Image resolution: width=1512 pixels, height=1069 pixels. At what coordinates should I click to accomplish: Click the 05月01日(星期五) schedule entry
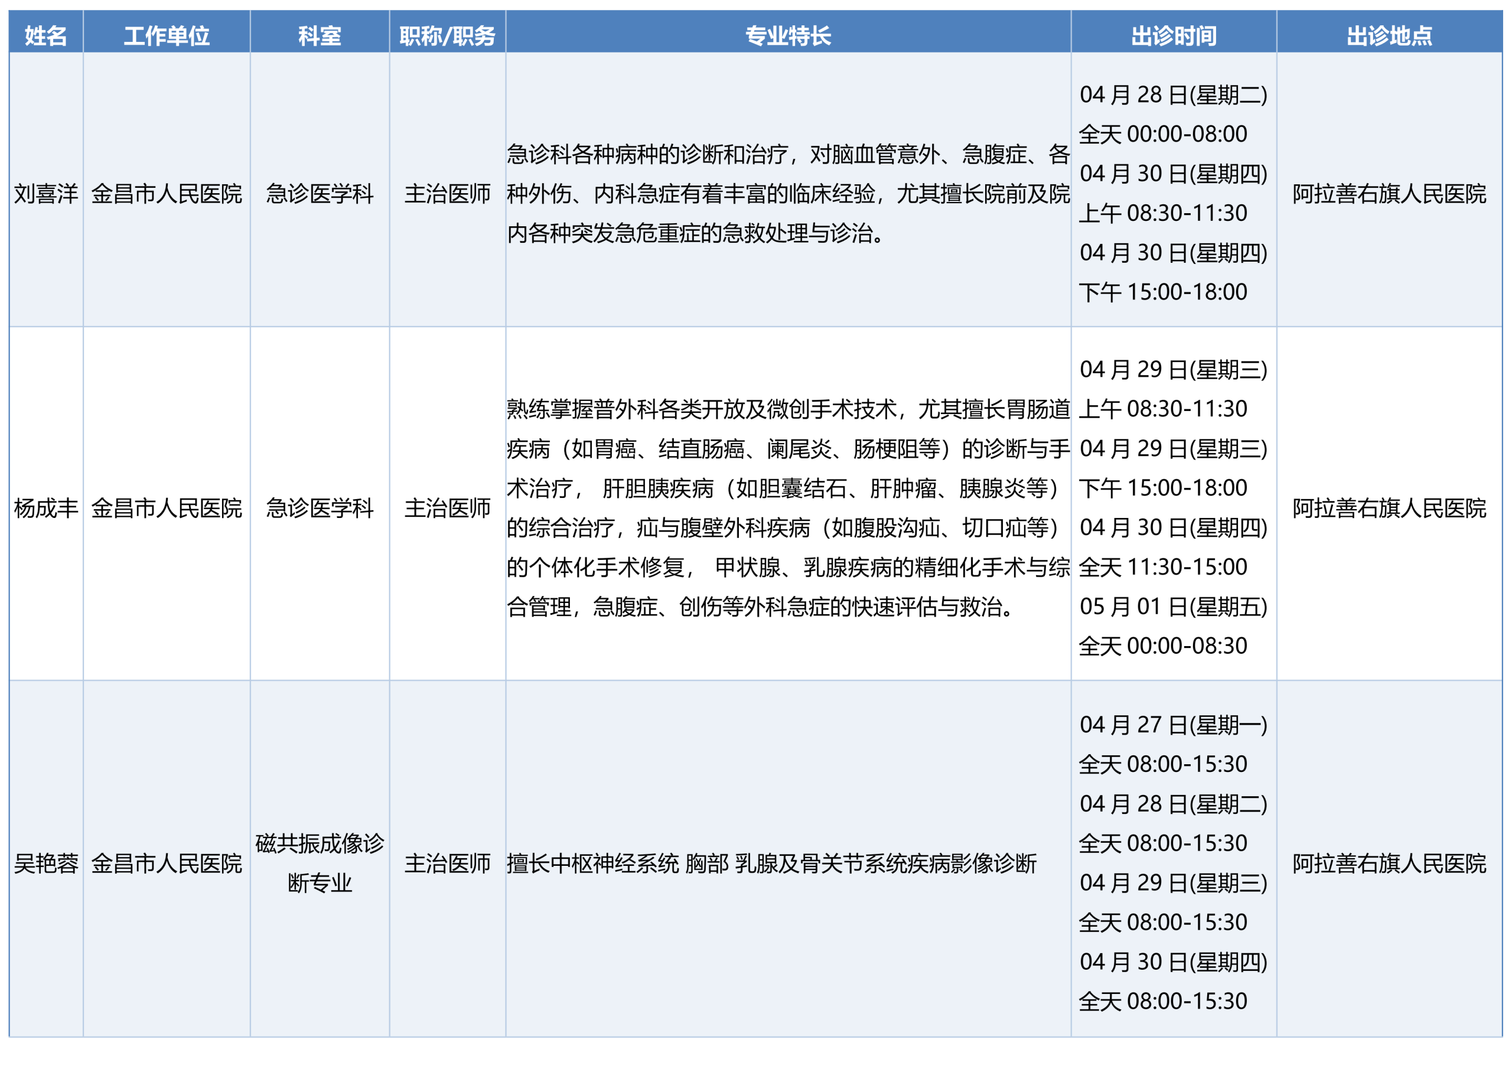coord(1173,606)
